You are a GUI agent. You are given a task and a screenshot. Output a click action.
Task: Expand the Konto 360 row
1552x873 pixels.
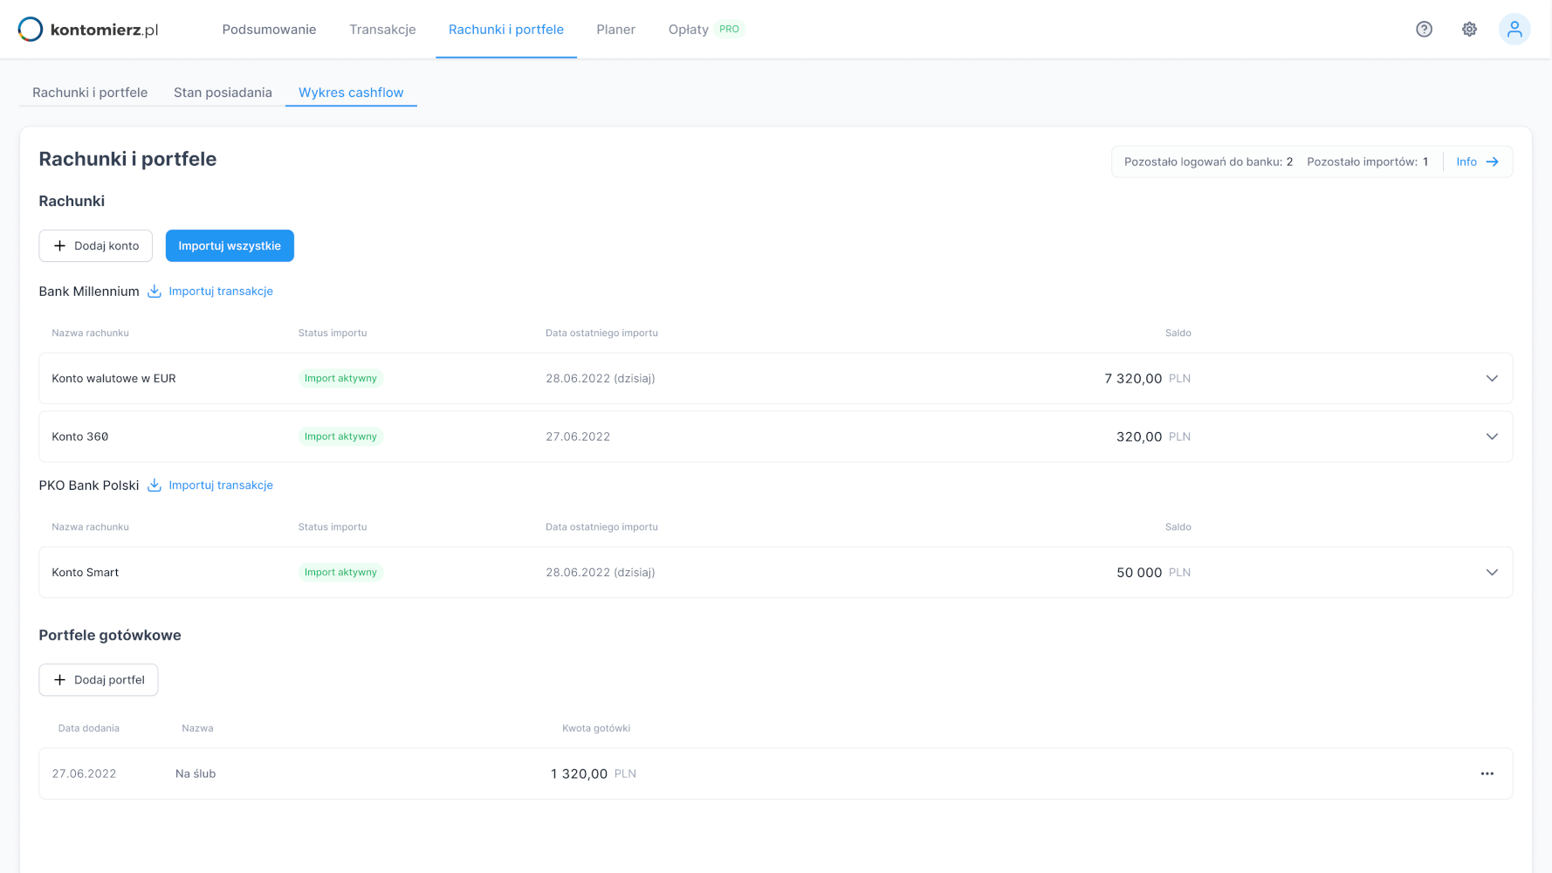[1491, 436]
